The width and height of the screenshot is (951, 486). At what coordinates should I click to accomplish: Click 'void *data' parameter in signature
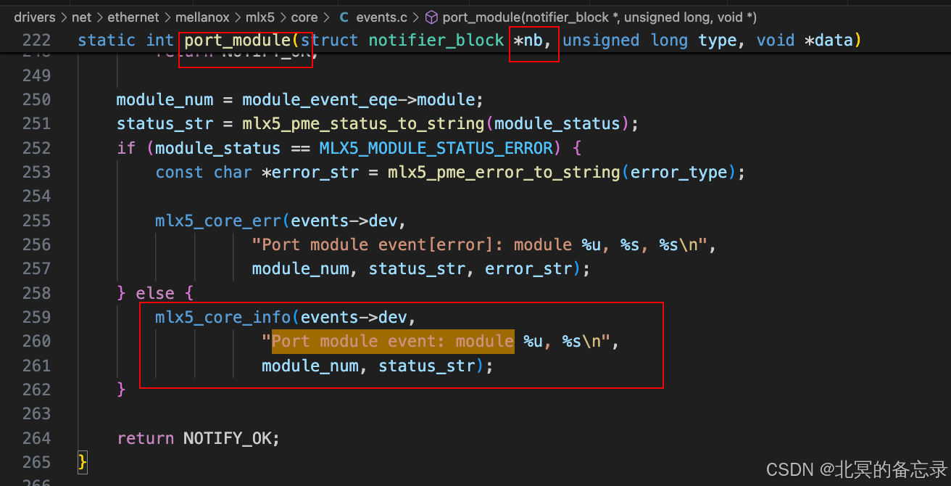805,41
